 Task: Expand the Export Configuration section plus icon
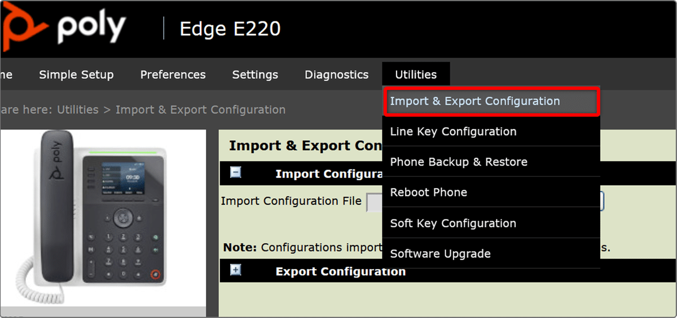pyautogui.click(x=236, y=270)
